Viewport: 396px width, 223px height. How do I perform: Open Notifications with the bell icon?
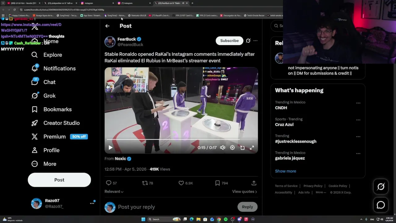click(54, 68)
